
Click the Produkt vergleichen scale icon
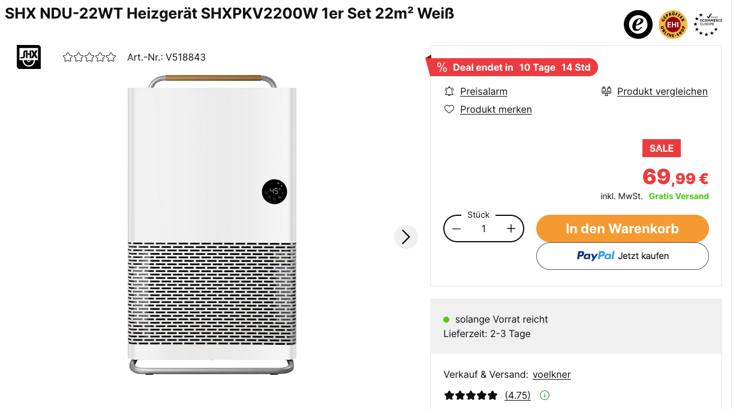(x=606, y=91)
